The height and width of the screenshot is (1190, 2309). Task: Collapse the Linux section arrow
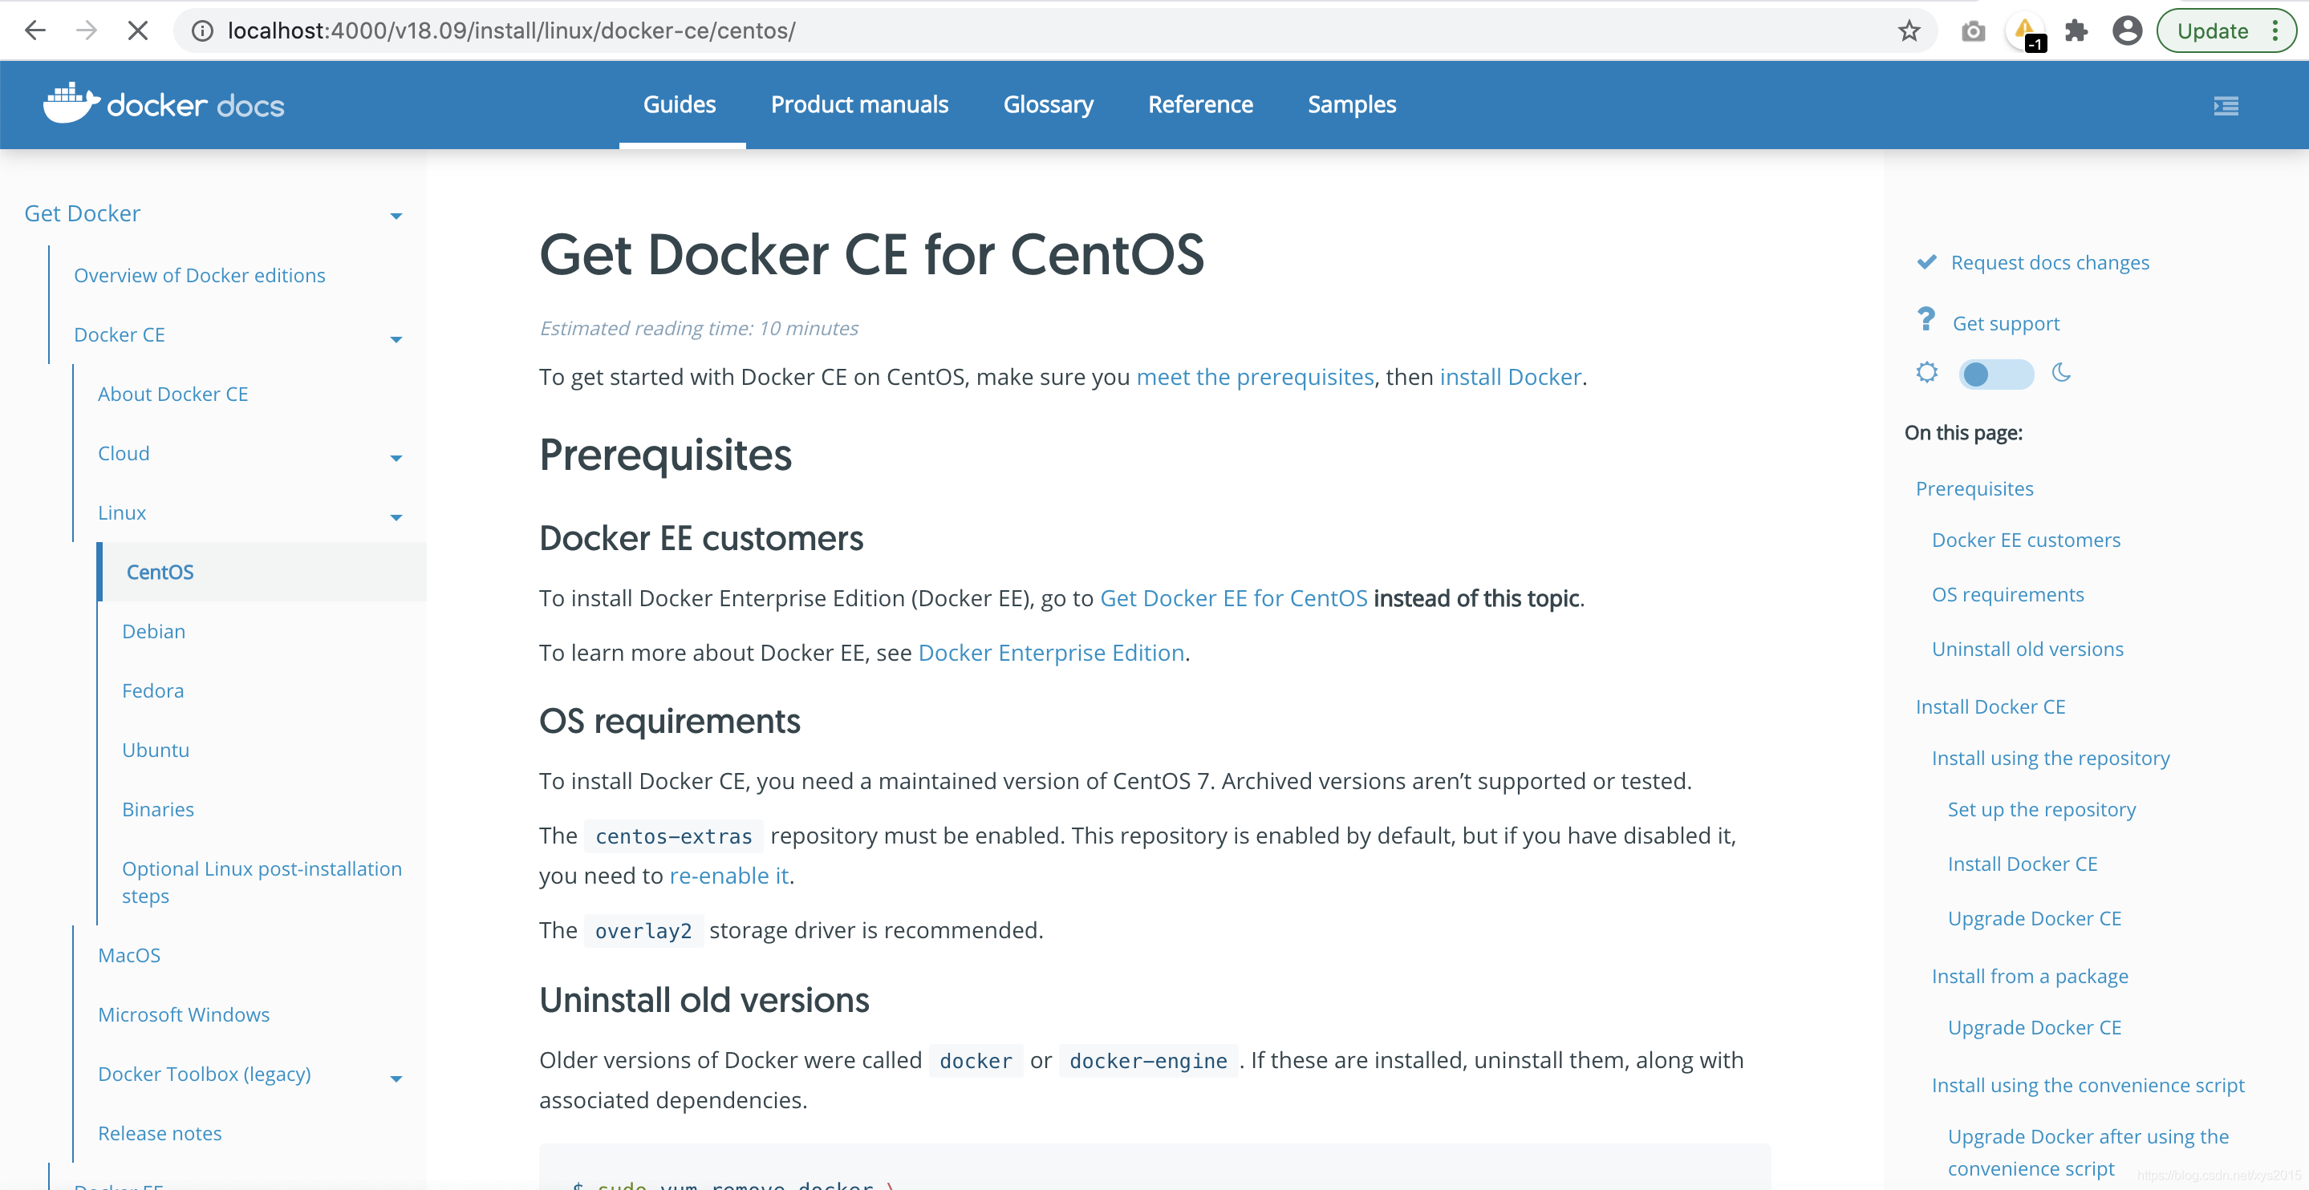[x=396, y=517]
